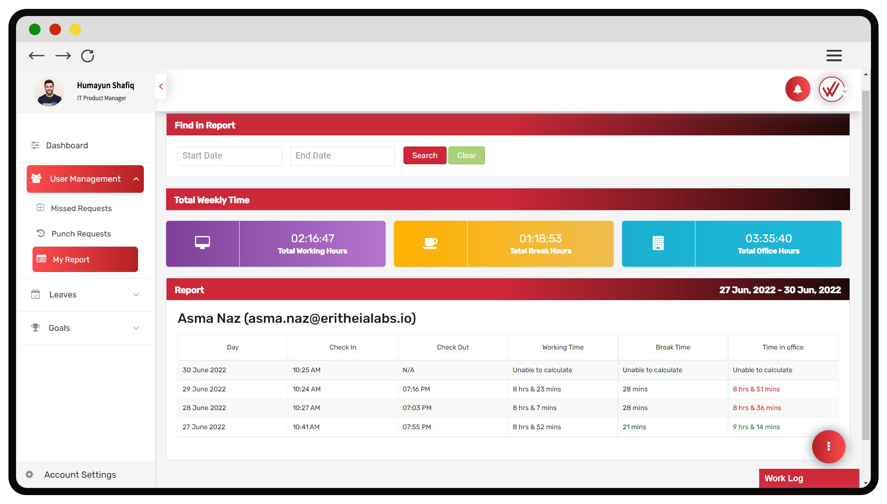This screenshot has width=887, height=504.
Task: Click the browser reload icon
Action: coord(88,56)
